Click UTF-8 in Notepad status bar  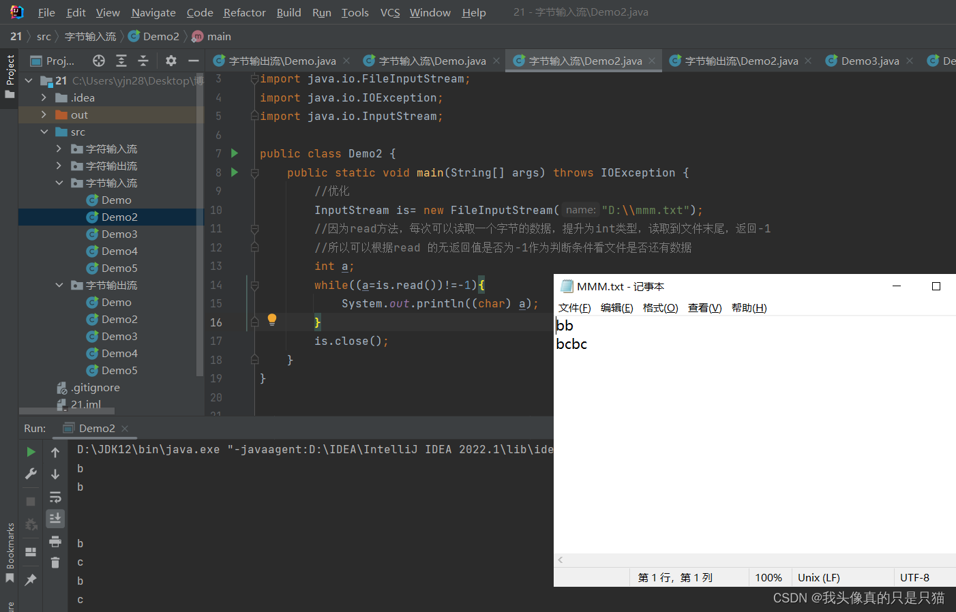point(914,577)
